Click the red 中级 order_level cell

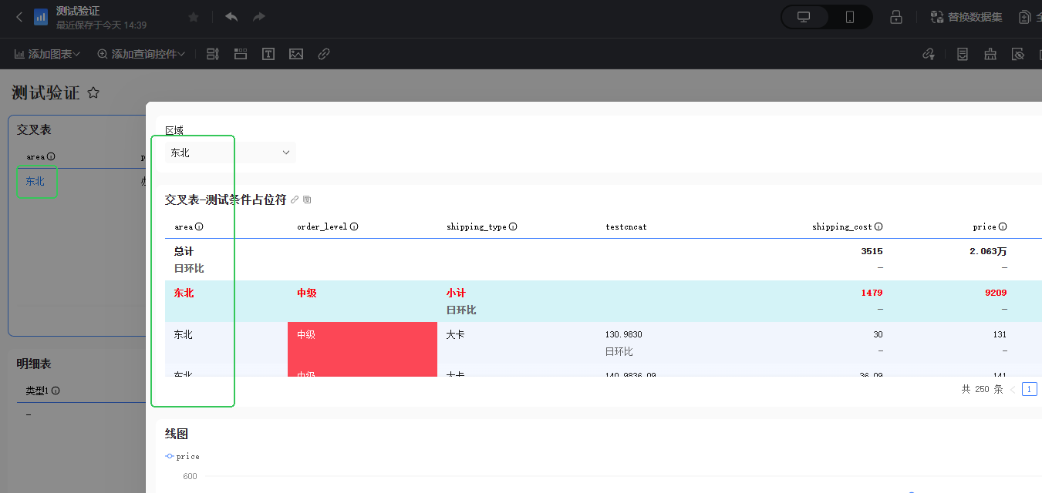361,335
